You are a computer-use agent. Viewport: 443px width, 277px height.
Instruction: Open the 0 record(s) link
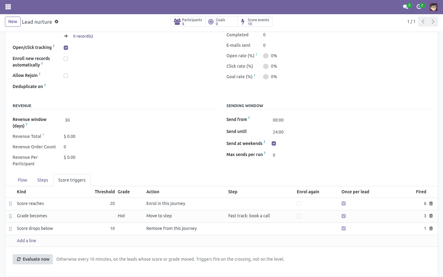[83, 36]
